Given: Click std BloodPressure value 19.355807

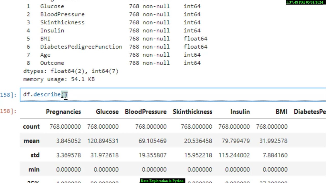Looking at the screenshot, I should coord(153,155).
